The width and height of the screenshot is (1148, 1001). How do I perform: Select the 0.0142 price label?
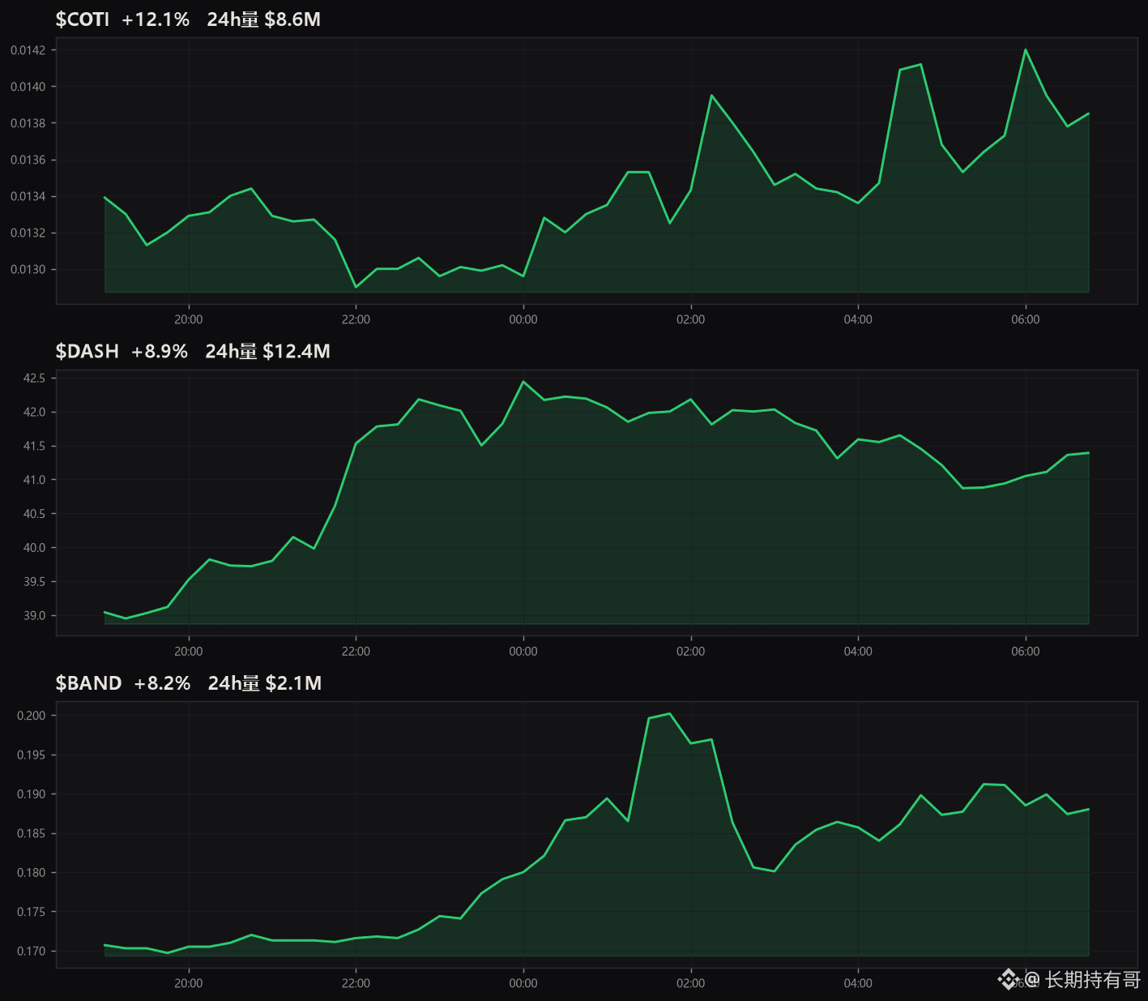pos(28,50)
